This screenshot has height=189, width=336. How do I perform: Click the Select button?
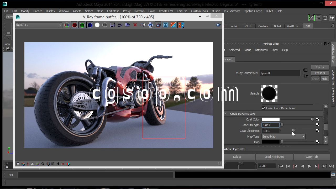(237, 157)
